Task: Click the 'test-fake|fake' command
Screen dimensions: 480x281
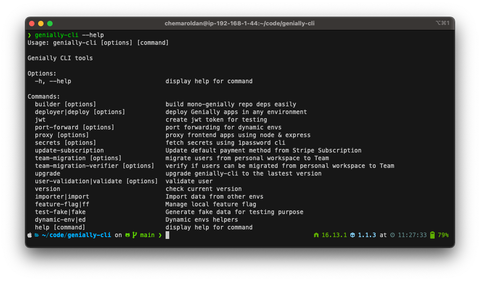Action: [x=60, y=212]
